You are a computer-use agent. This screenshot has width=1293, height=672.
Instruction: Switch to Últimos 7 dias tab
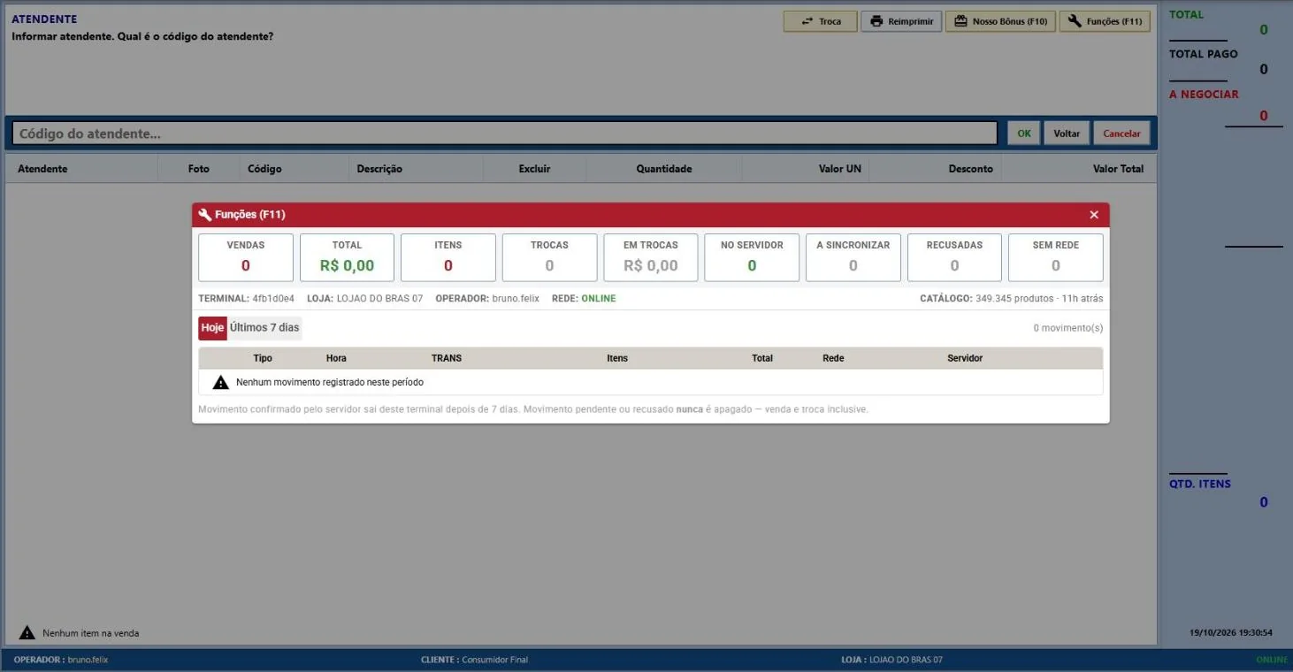[264, 328]
